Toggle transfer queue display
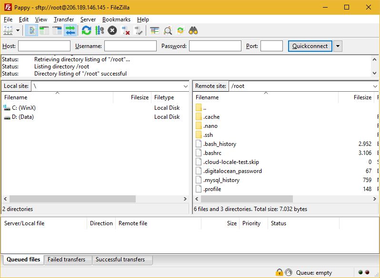Viewport: 380px width, 278px height. (x=70, y=31)
